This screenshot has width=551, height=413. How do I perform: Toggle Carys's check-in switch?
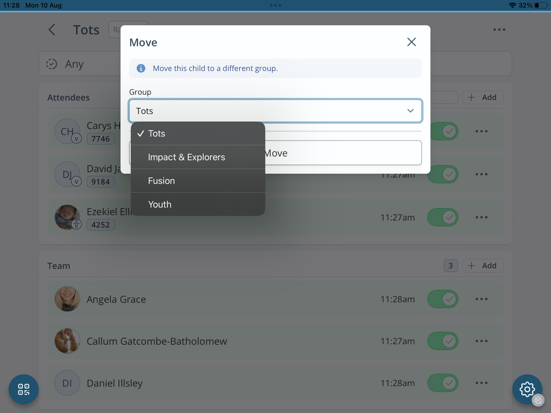(x=443, y=131)
